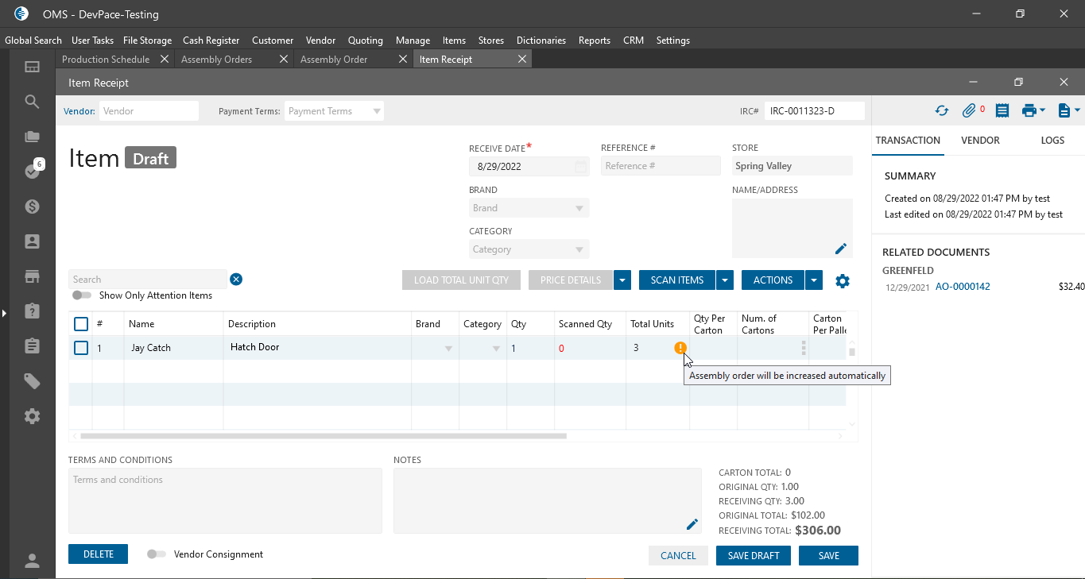1085x579 pixels.
Task: Open attachments via the paperclip icon
Action: click(969, 111)
